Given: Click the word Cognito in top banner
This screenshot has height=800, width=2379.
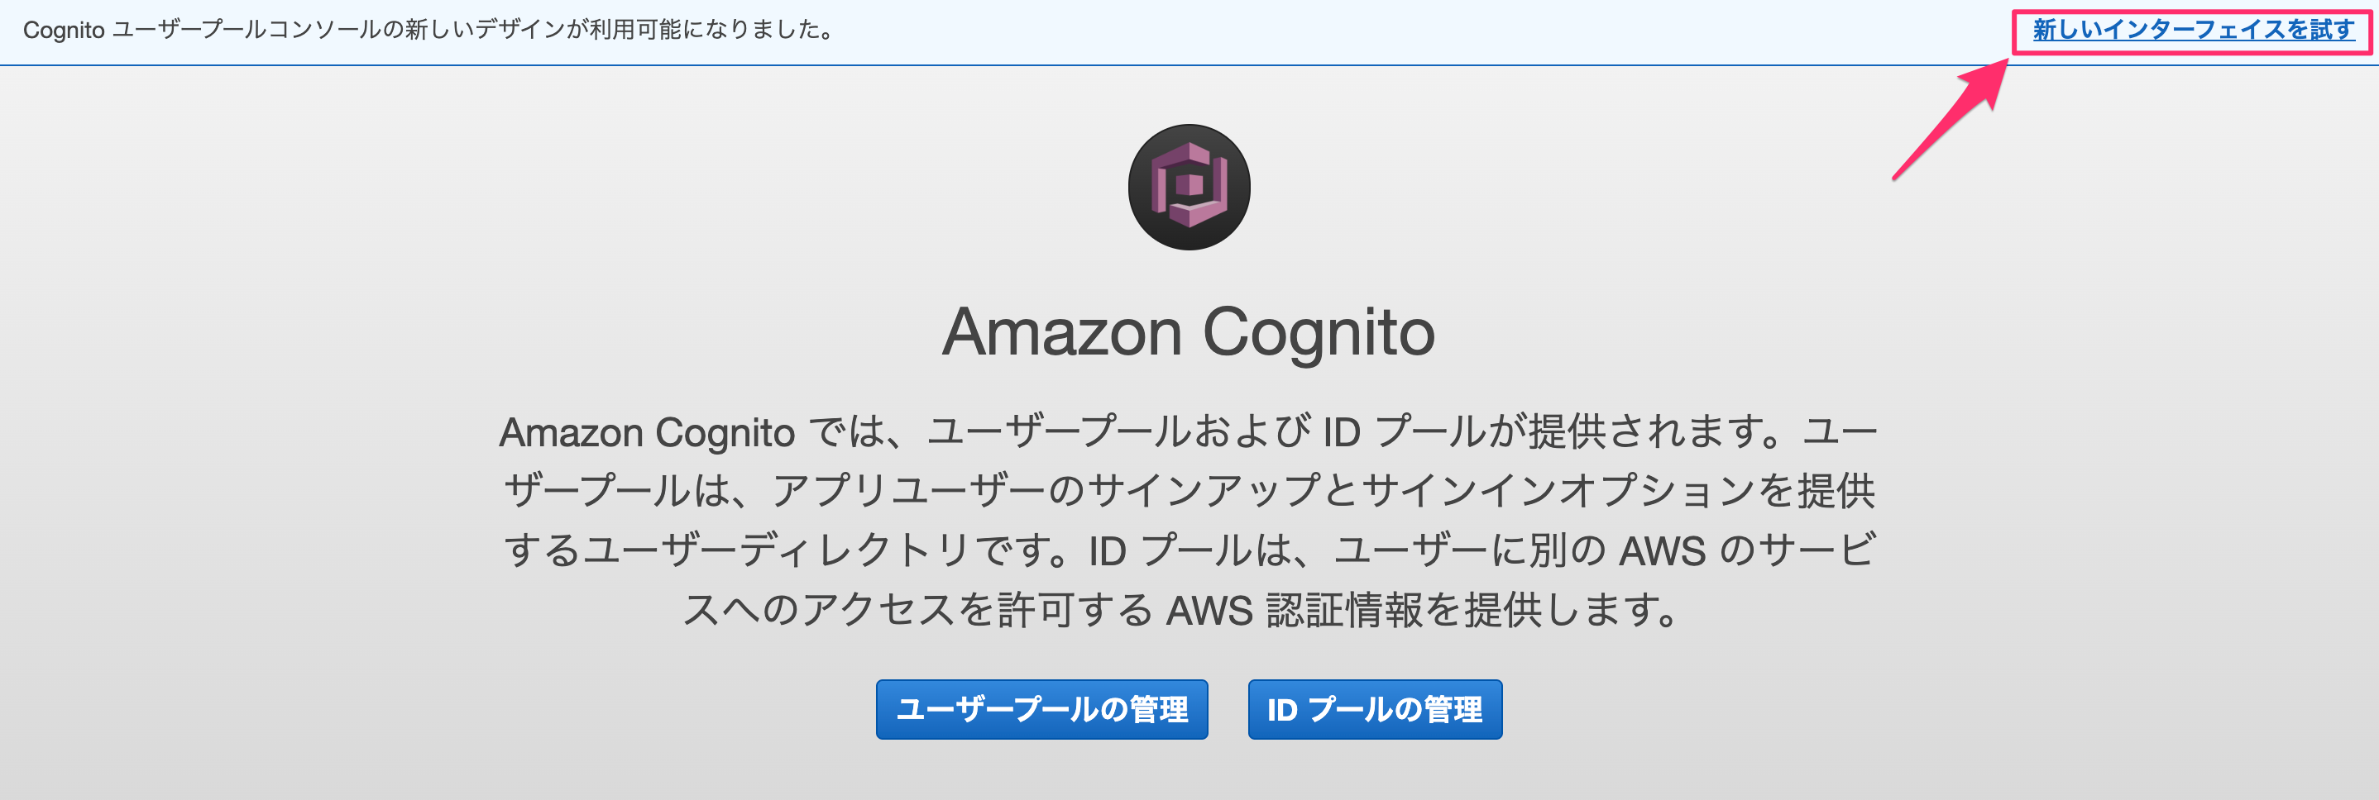Looking at the screenshot, I should [x=64, y=31].
